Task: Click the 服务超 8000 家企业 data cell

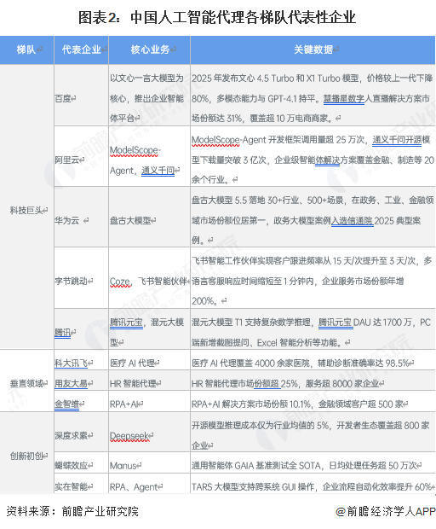Action: click(313, 381)
